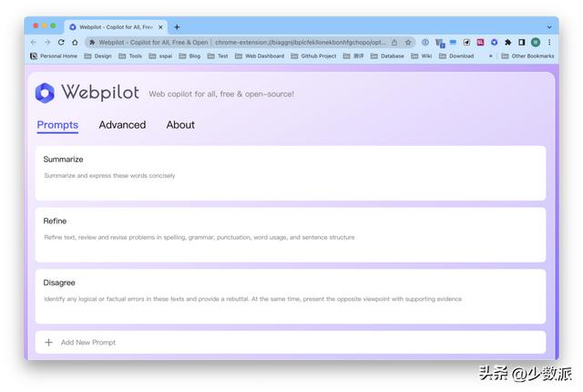Image resolution: width=583 pixels, height=392 pixels.
Task: Open the Other Bookmarks folder
Action: click(x=527, y=56)
